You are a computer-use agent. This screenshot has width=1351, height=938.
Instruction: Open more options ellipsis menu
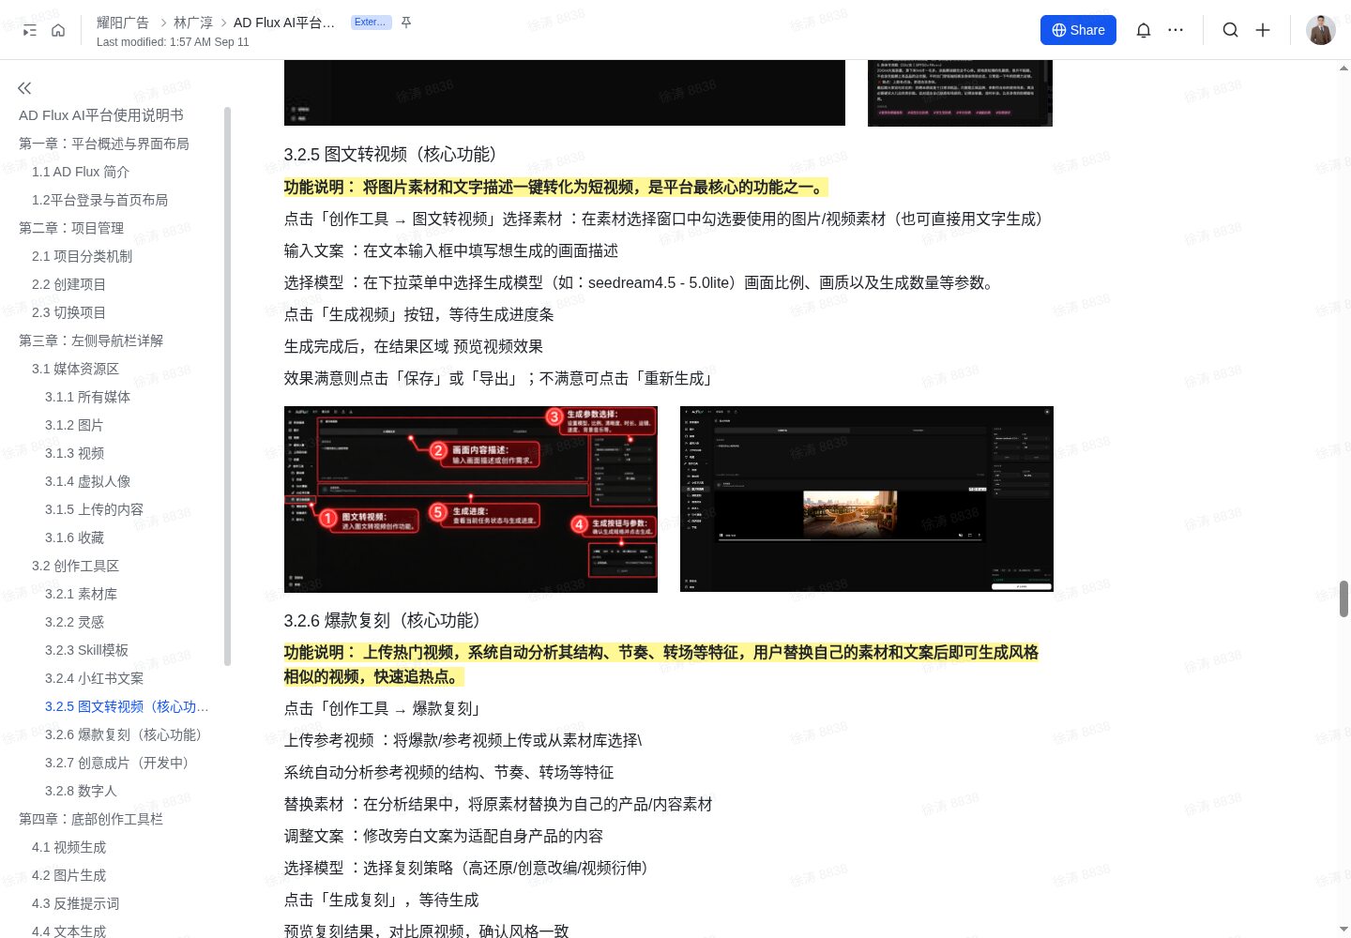click(1176, 30)
